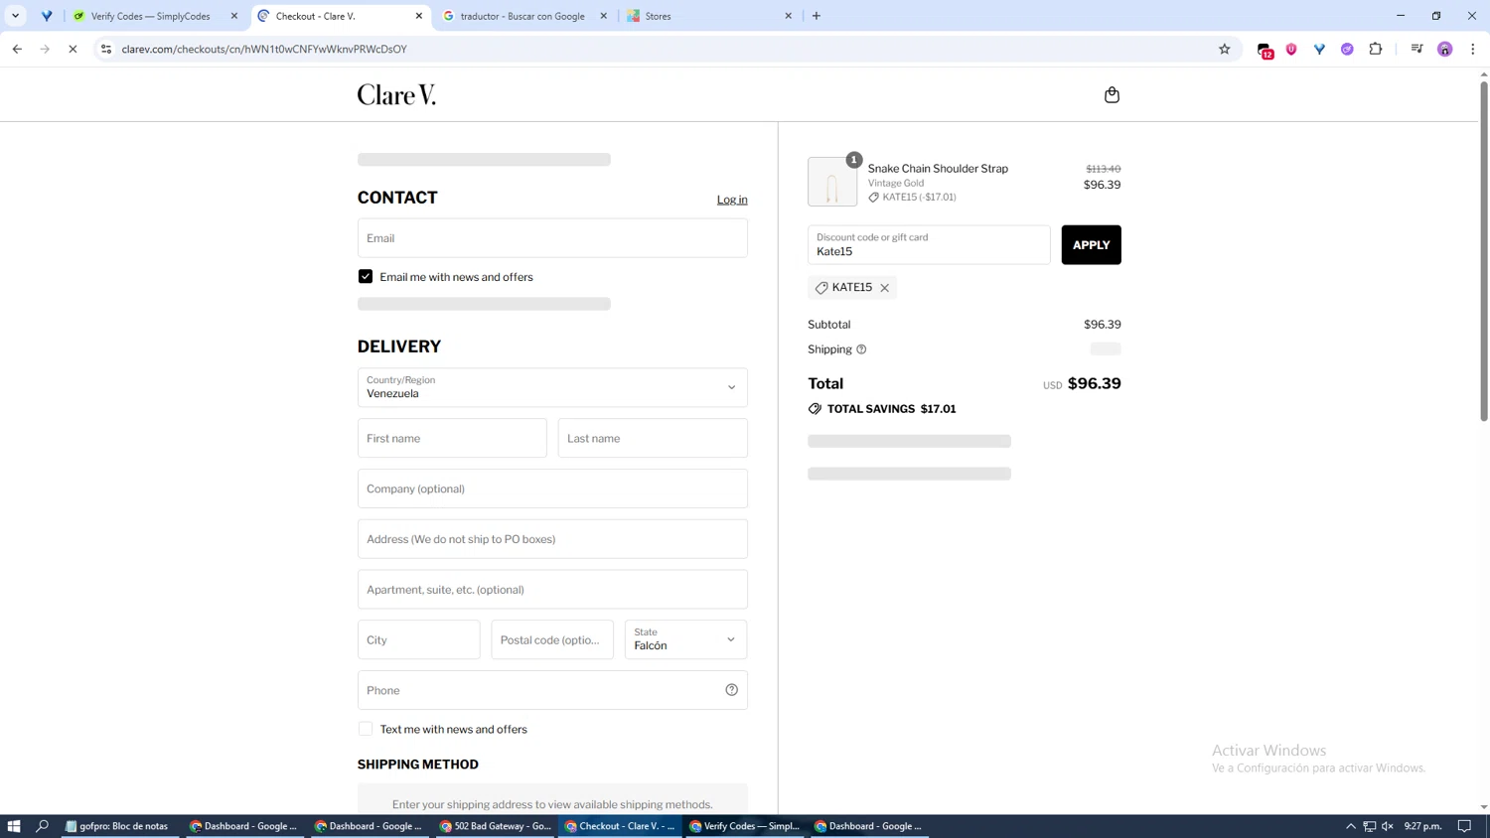
Task: Open the shopping bag cart icon
Action: (1112, 94)
